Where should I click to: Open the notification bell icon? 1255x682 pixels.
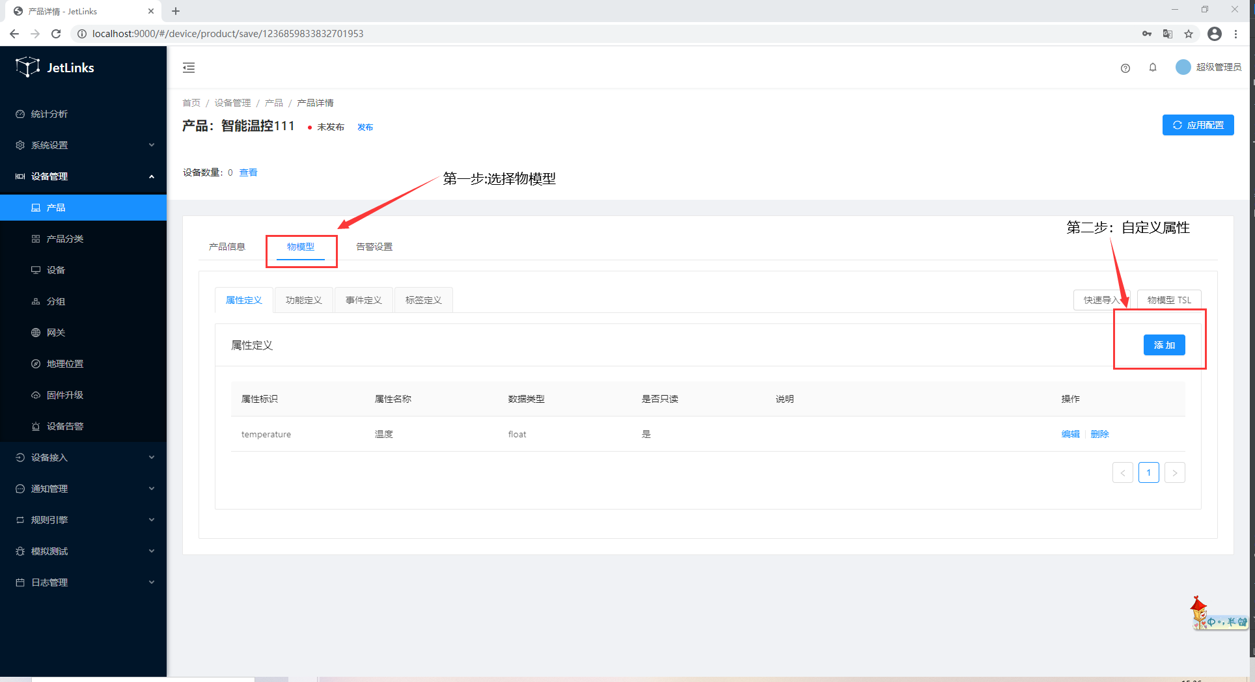(x=1153, y=68)
